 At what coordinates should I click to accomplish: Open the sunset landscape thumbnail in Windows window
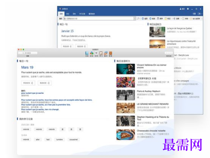click(x=157, y=44)
